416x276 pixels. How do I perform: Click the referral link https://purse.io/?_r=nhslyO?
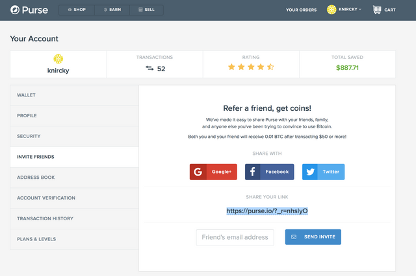point(267,211)
